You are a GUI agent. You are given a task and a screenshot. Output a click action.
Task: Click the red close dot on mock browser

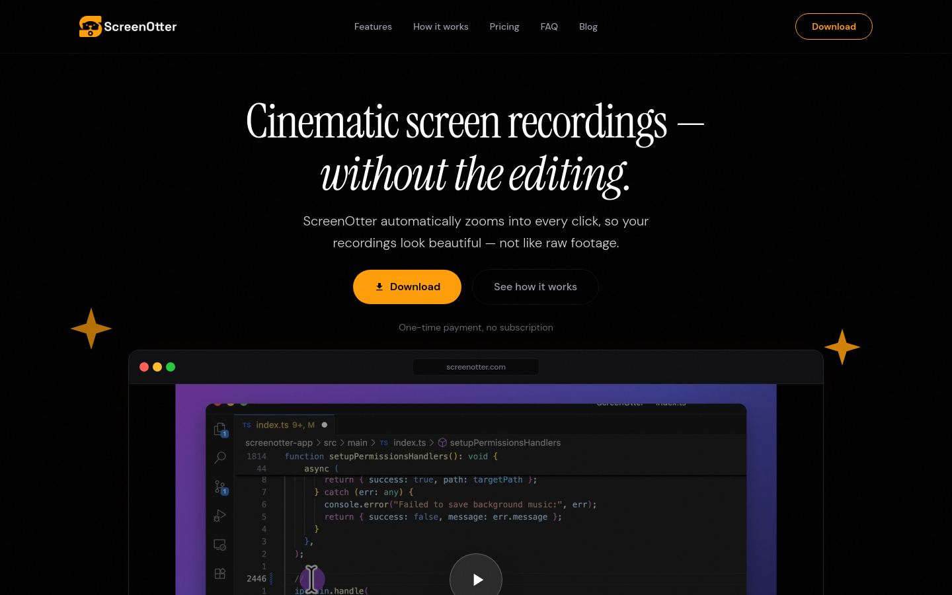tap(144, 367)
